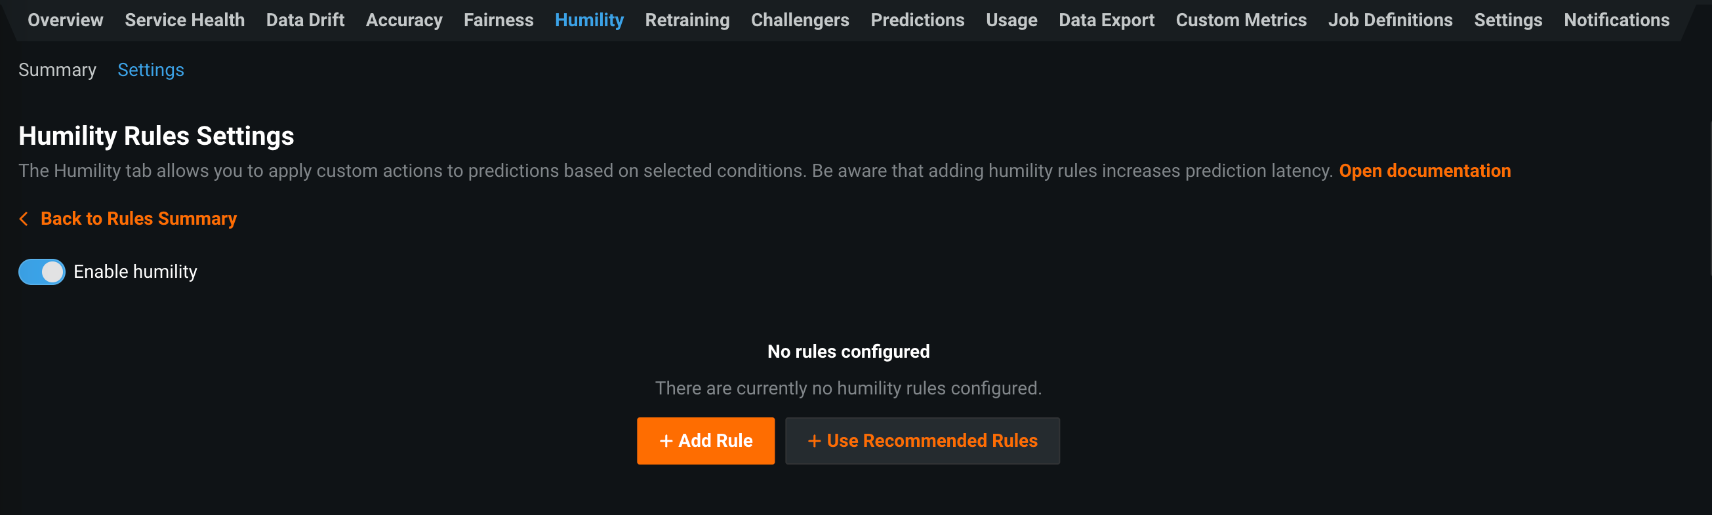This screenshot has height=515, width=1712.
Task: Open the Service Health tab
Action: point(185,20)
